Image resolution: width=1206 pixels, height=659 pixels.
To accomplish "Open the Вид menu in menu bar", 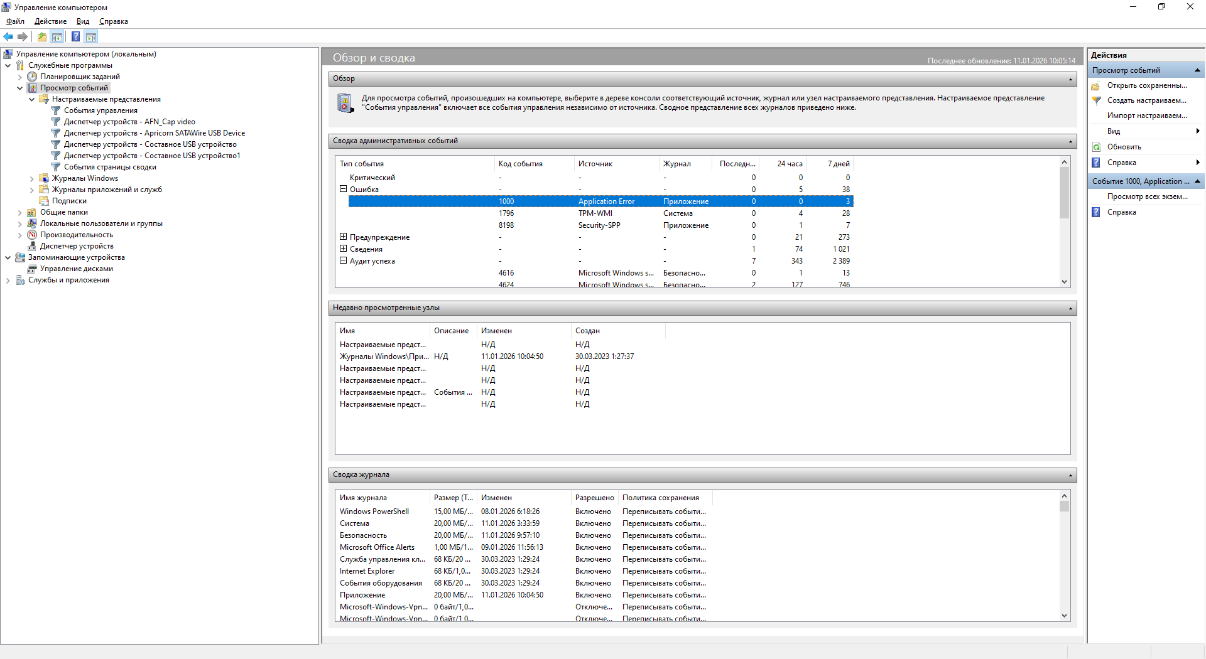I will [x=83, y=21].
